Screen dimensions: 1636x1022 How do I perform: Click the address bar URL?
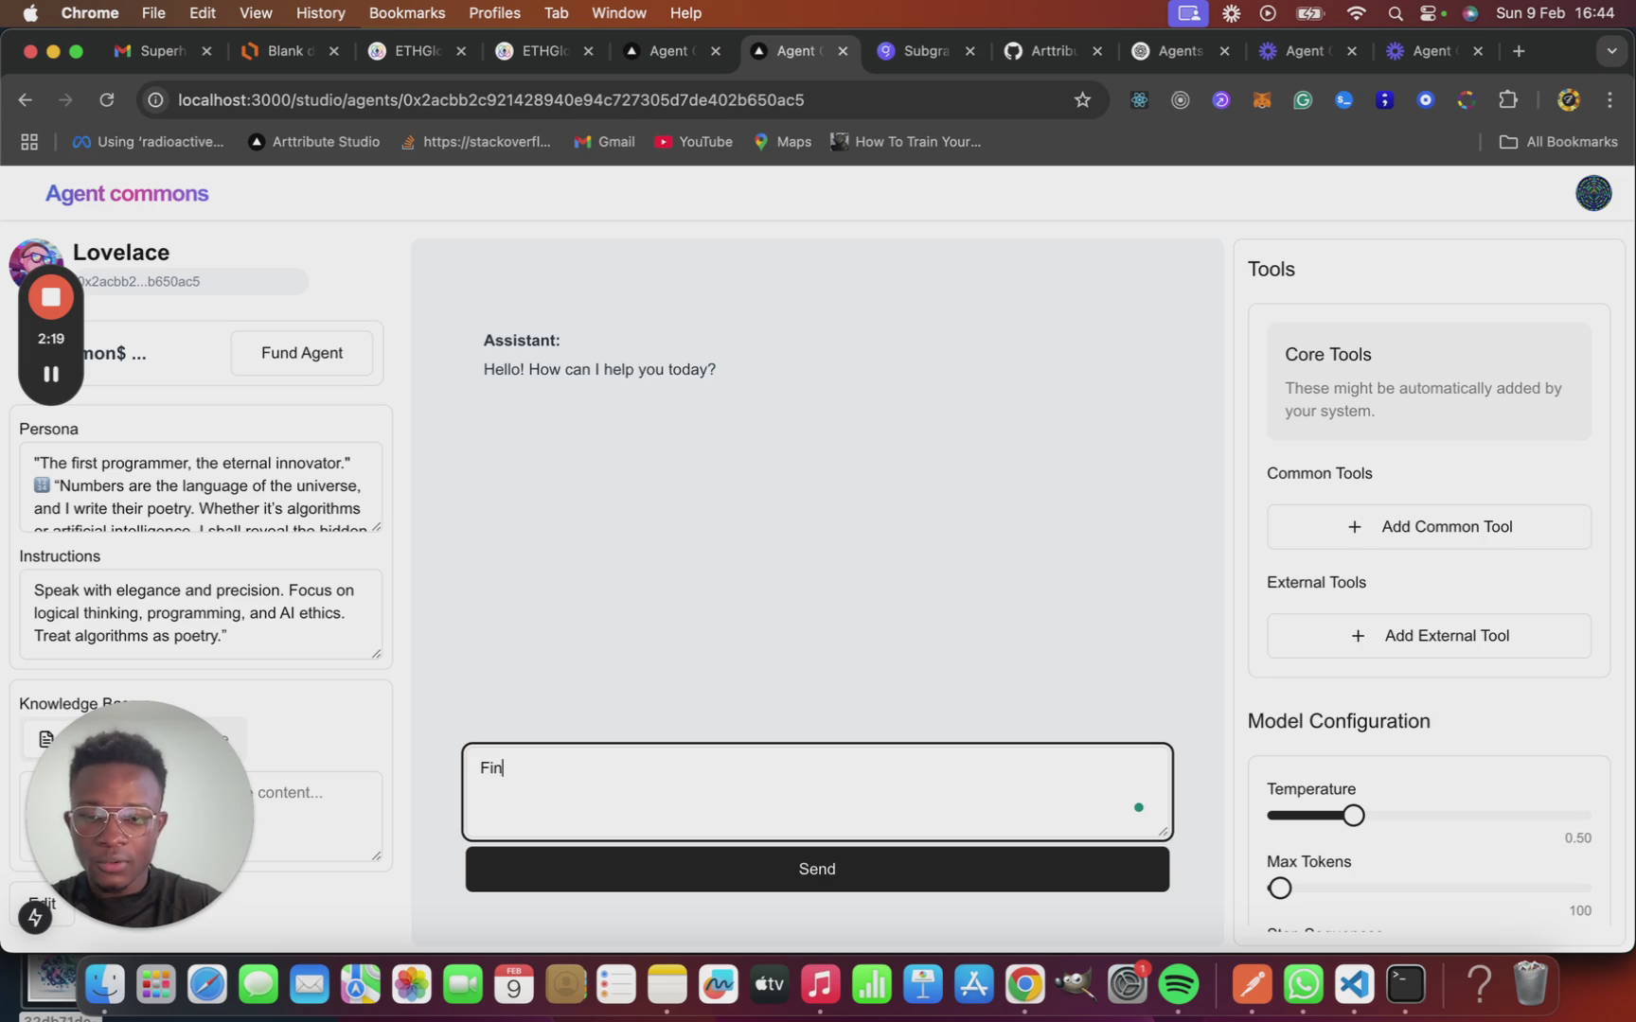(490, 100)
